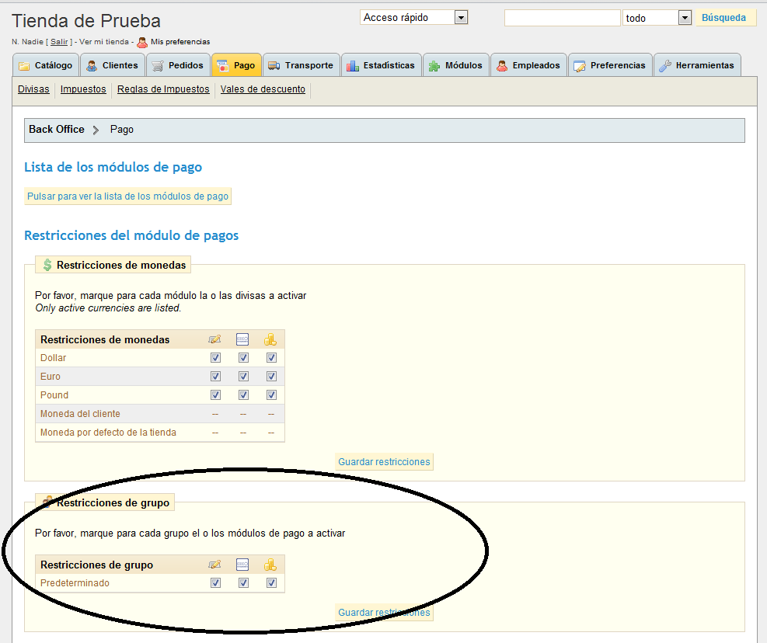Uncheck Predeterminado checkbox under the coins column
This screenshot has height=643, width=767.
click(x=271, y=583)
